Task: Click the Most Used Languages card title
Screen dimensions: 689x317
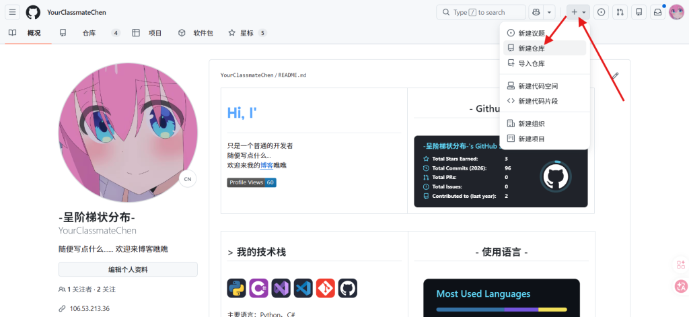Action: [x=483, y=293]
